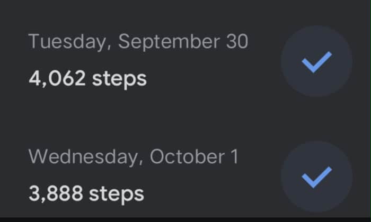Select the Wednesday, October 1 date label
The image size is (371, 222).
coord(134,157)
